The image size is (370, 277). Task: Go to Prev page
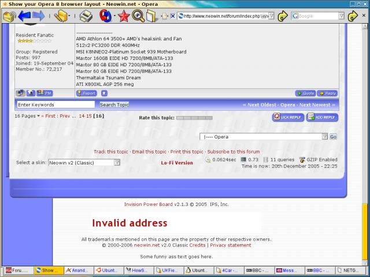(65, 116)
